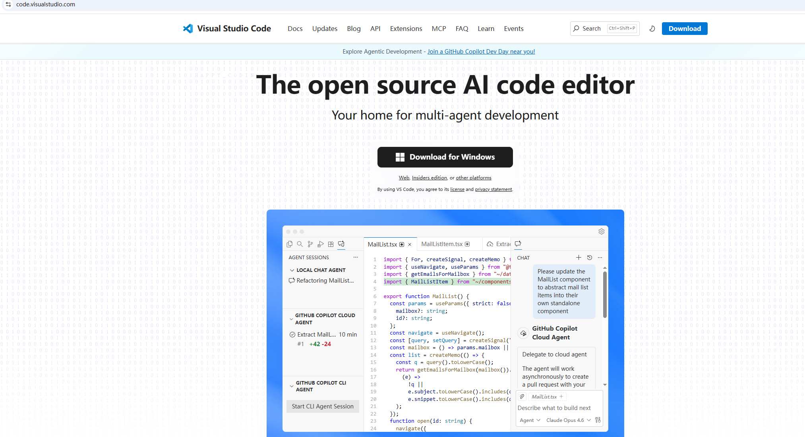Open the Updates menu item
The height and width of the screenshot is (437, 805).
[325, 29]
